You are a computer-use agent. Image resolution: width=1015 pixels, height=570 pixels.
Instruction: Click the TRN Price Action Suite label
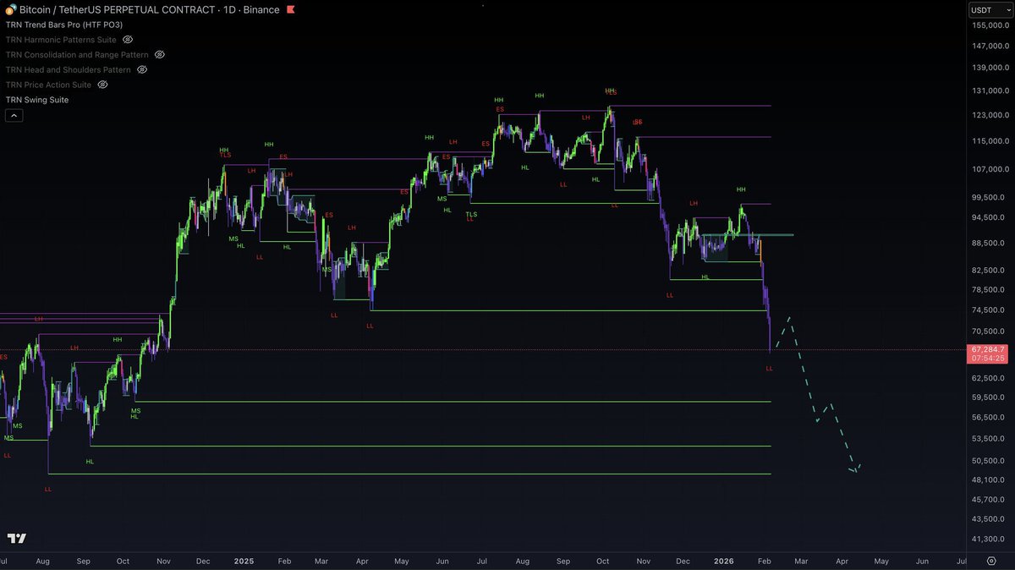[48, 85]
